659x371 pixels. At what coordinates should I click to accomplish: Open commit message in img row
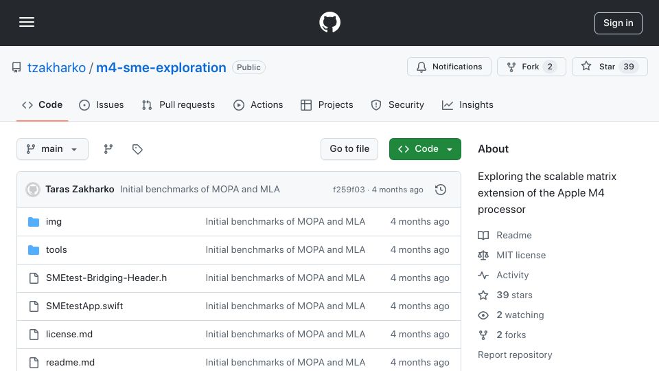(286, 222)
